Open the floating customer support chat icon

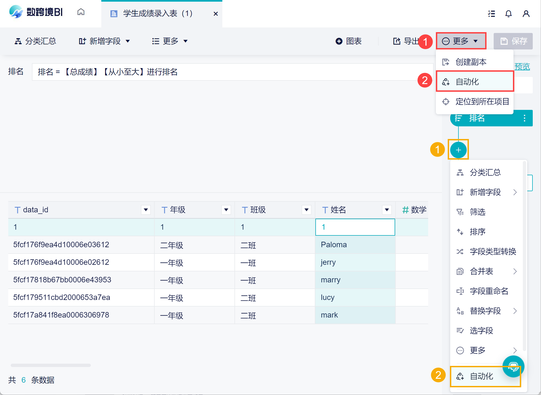[513, 366]
